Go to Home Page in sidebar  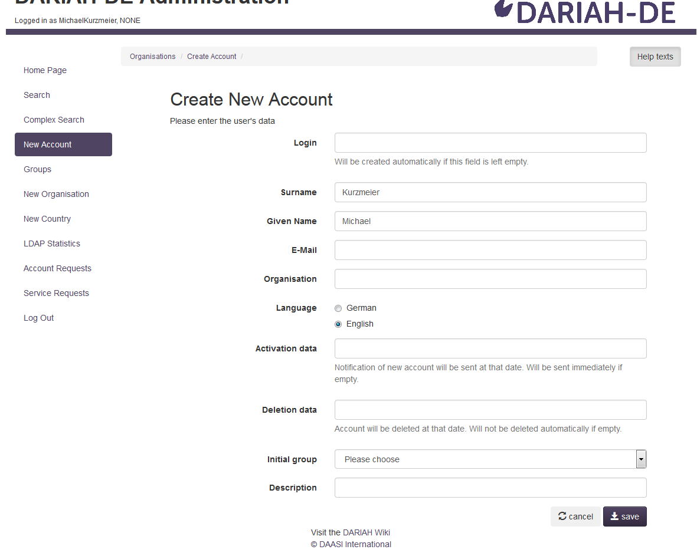(x=45, y=70)
